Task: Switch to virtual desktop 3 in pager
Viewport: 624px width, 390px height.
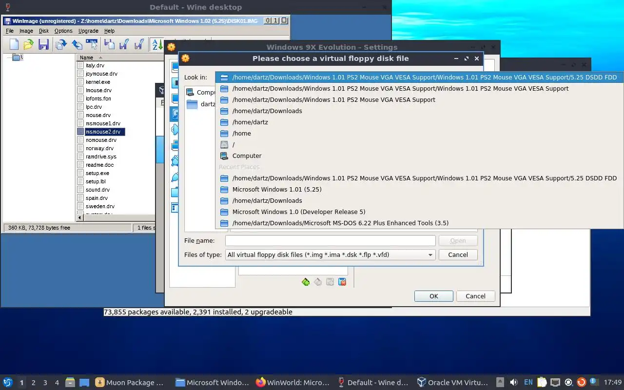Action: coord(45,382)
